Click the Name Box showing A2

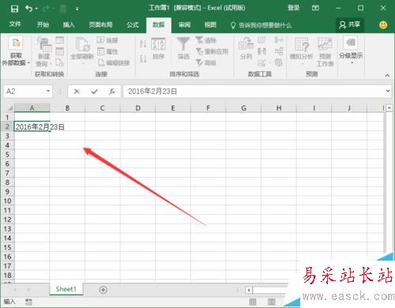[x=24, y=92]
